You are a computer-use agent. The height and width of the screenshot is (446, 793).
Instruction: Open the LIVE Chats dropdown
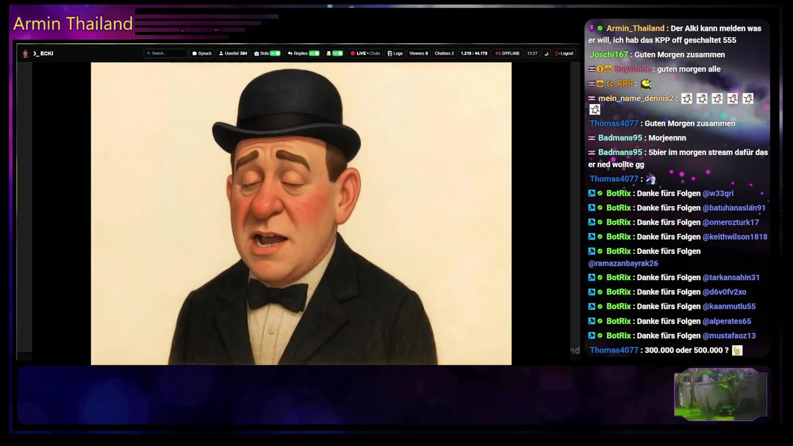pyautogui.click(x=366, y=53)
